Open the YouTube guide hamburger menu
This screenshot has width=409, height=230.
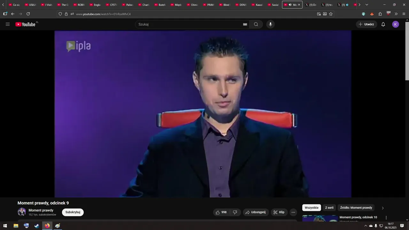coord(8,24)
